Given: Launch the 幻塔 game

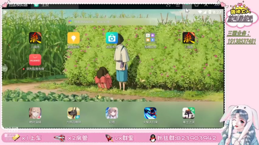Looking at the screenshot, I should tap(112, 113).
